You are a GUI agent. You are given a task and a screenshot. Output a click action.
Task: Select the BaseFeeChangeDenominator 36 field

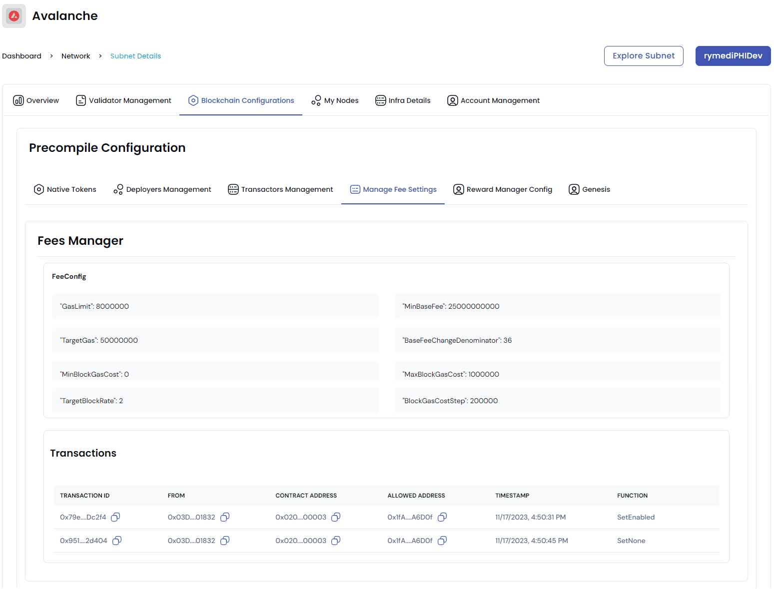click(x=558, y=340)
